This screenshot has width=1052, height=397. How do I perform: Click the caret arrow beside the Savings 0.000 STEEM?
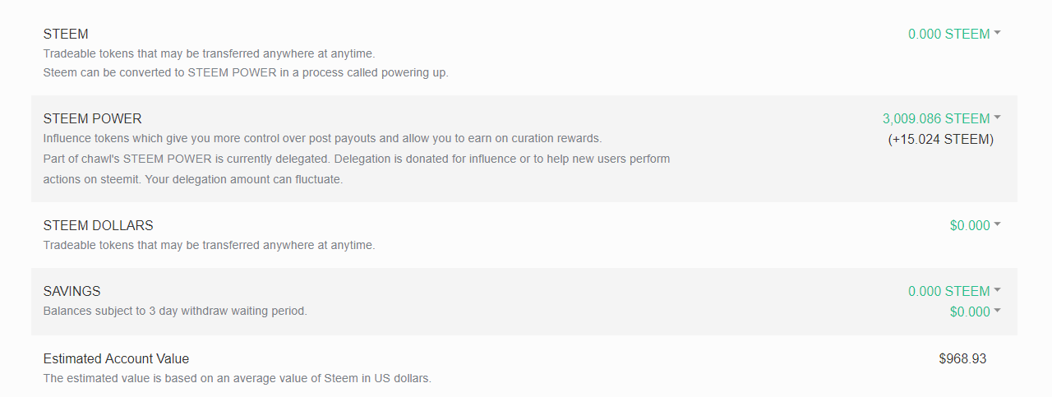click(997, 290)
